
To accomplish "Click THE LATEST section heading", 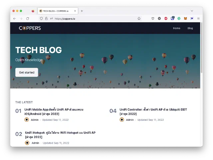I will [24, 102].
